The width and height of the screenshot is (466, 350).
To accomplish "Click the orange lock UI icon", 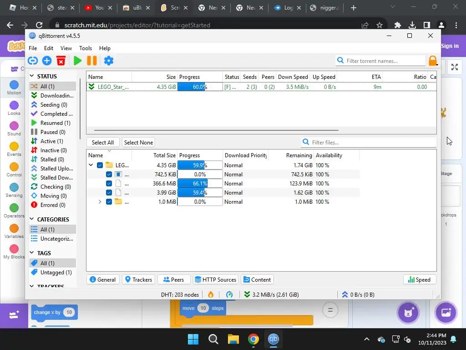I will pyautogui.click(x=432, y=61).
